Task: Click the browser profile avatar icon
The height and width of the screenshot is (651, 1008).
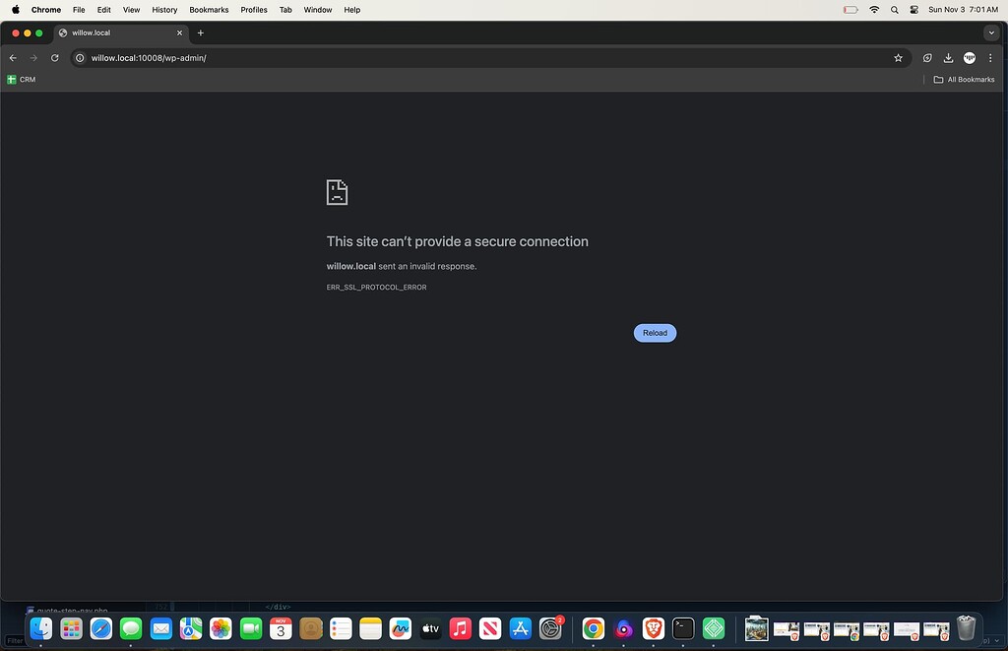Action: pos(969,58)
